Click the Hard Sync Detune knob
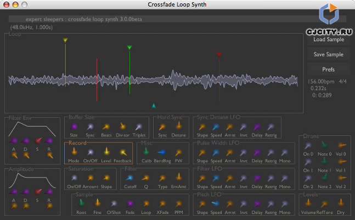355x220 pixels. coord(179,125)
